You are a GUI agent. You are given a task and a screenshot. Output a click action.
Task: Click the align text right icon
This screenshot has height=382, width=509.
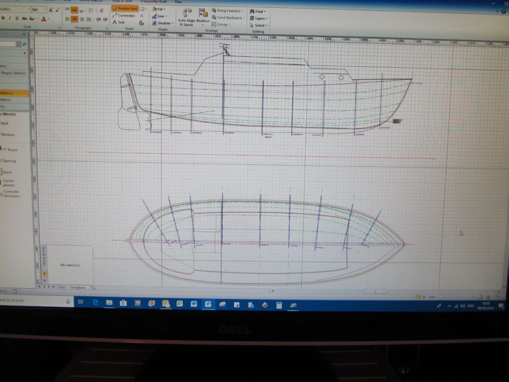point(82,19)
